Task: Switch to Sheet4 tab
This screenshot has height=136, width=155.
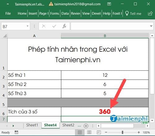Action: [51, 125]
